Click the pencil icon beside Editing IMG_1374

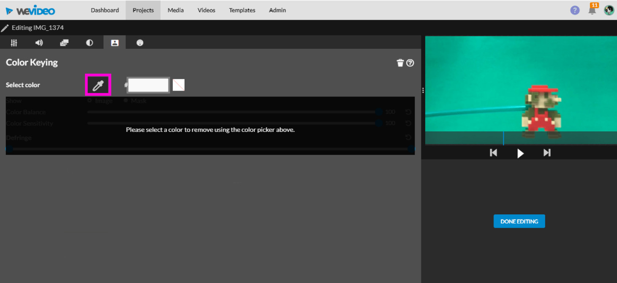[x=5, y=28]
